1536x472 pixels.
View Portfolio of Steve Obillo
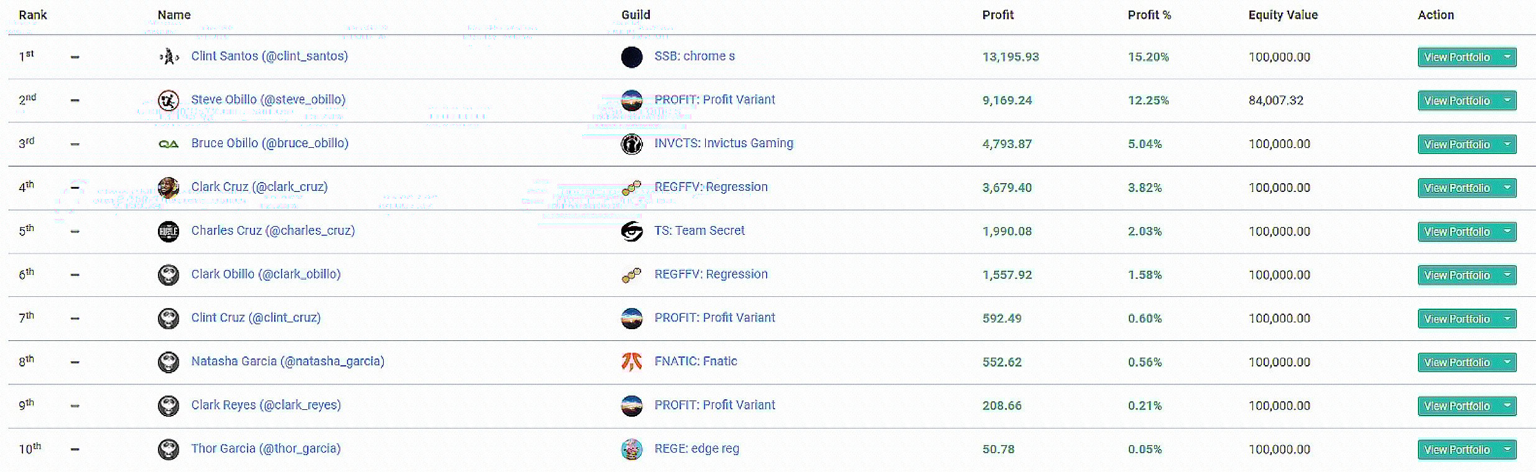(x=1457, y=101)
